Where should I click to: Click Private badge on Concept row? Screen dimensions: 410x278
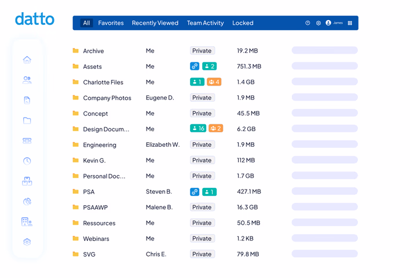pos(202,113)
